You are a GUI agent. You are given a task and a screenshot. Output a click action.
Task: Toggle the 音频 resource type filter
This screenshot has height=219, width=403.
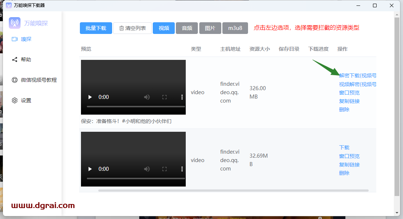[187, 28]
